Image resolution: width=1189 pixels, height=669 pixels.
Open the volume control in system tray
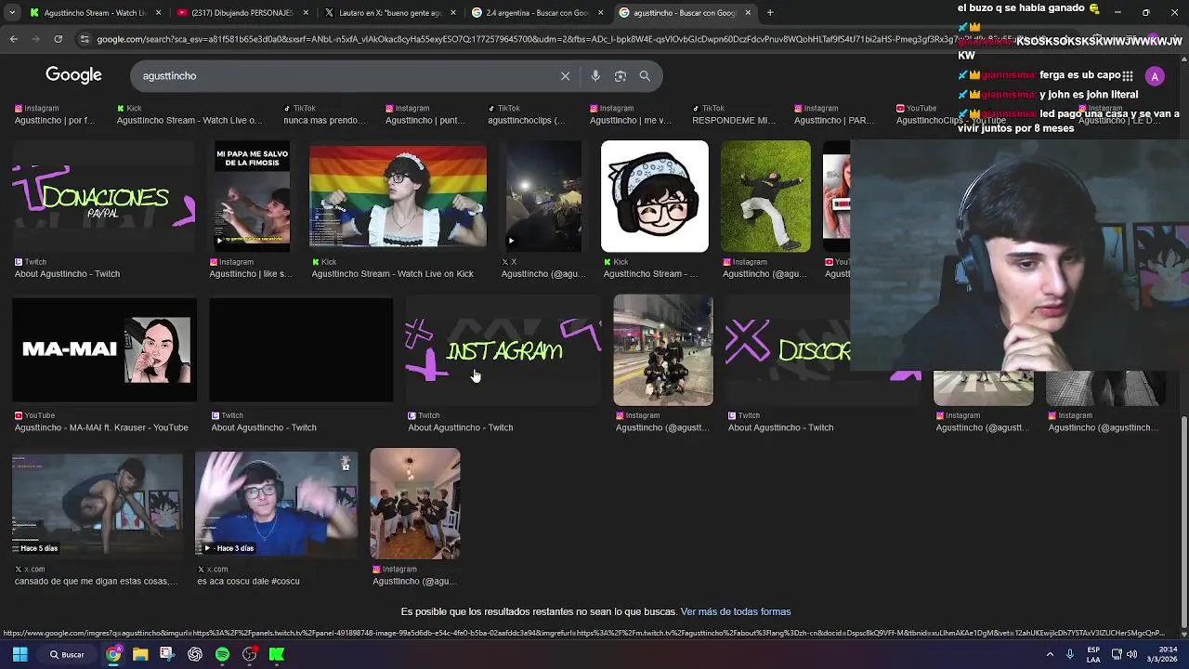(1131, 654)
